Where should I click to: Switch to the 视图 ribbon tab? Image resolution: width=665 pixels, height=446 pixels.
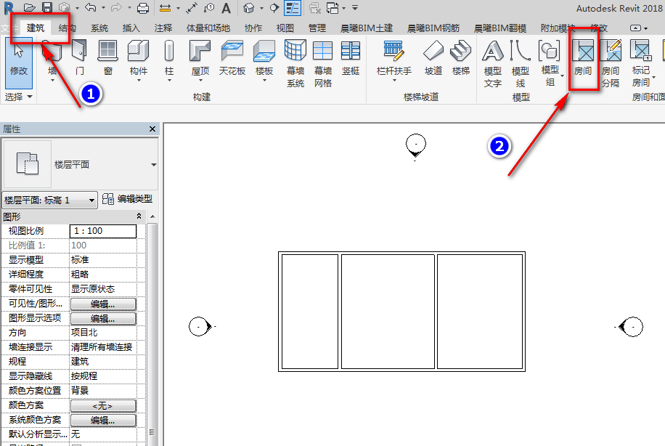coord(285,28)
